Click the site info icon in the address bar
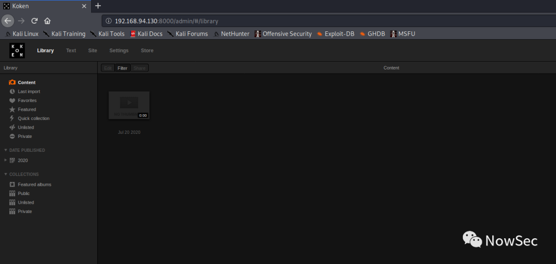The height and width of the screenshot is (264, 556). pyautogui.click(x=109, y=21)
